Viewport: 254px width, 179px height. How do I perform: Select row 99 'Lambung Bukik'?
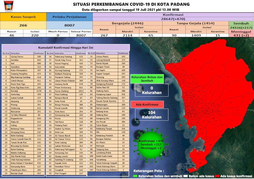(108, 153)
